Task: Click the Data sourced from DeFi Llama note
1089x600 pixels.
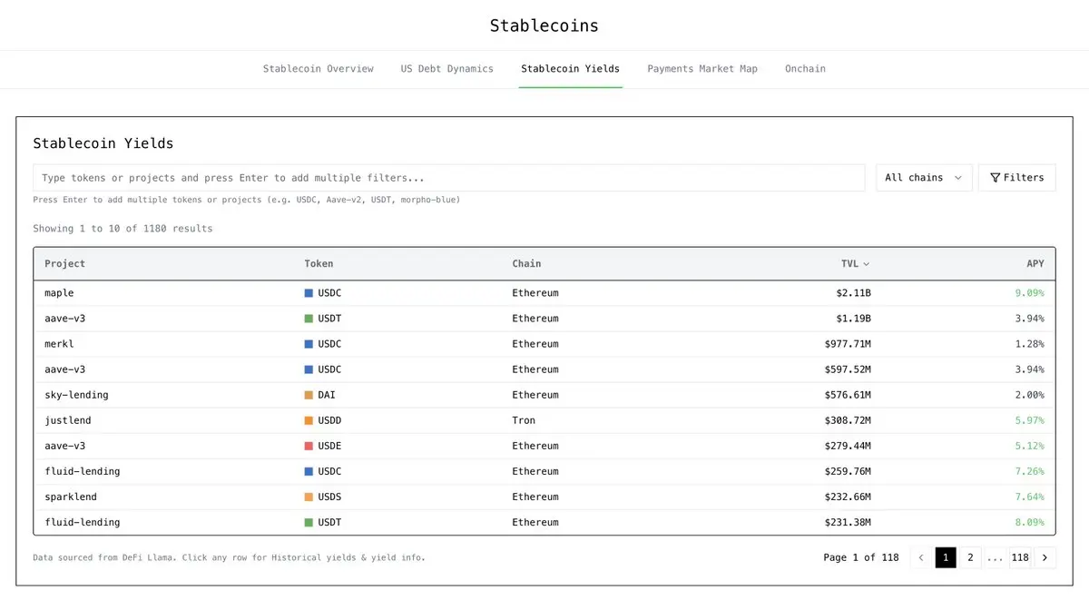Action: point(229,557)
